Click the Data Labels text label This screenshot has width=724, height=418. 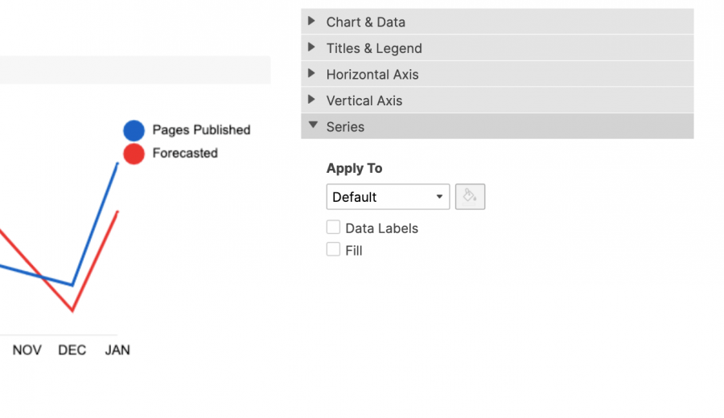(381, 228)
